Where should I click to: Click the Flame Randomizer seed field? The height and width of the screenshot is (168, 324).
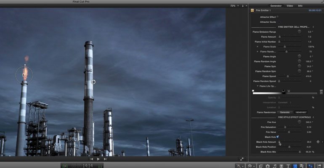click(301, 112)
